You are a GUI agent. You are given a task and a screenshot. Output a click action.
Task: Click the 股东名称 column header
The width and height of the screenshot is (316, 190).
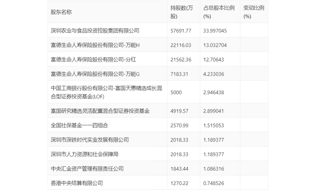(x=61, y=12)
